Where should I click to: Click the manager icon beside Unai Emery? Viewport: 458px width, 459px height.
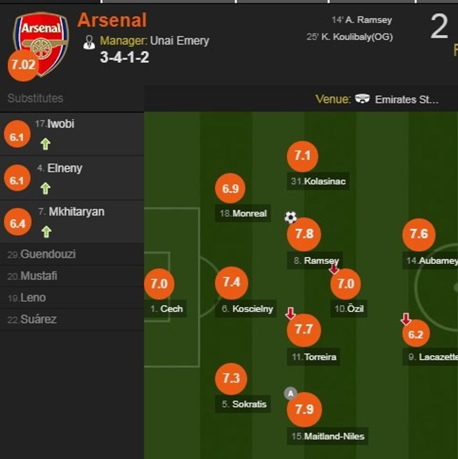click(89, 42)
